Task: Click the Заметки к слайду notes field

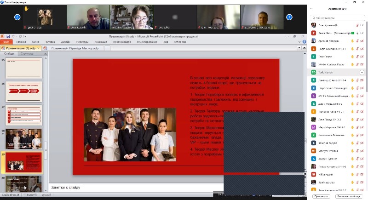Action: pyautogui.click(x=136, y=188)
